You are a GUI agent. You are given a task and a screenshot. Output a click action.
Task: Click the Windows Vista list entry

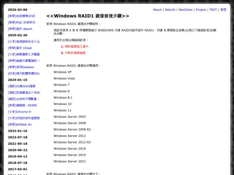click(x=64, y=78)
